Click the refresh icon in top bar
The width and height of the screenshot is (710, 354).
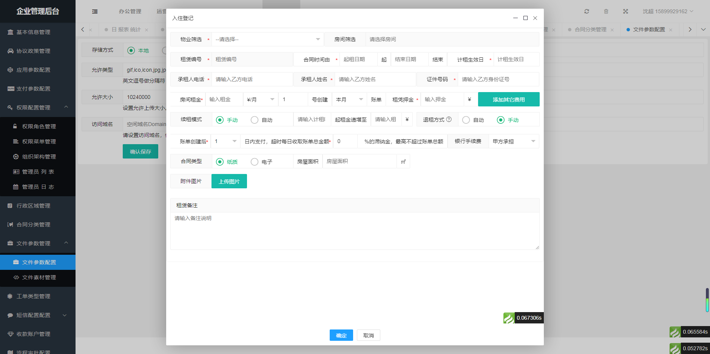point(587,11)
